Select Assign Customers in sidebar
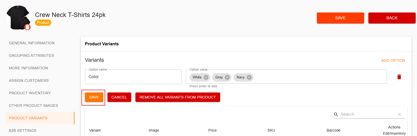Screen dimensions: 417x136 pyautogui.click(x=29, y=81)
